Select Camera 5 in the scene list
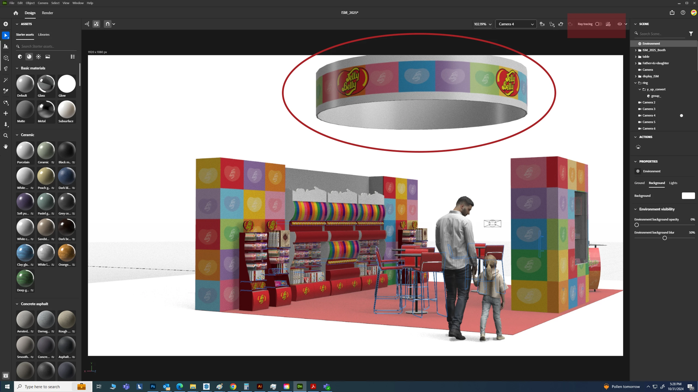698x392 pixels. pyautogui.click(x=649, y=122)
